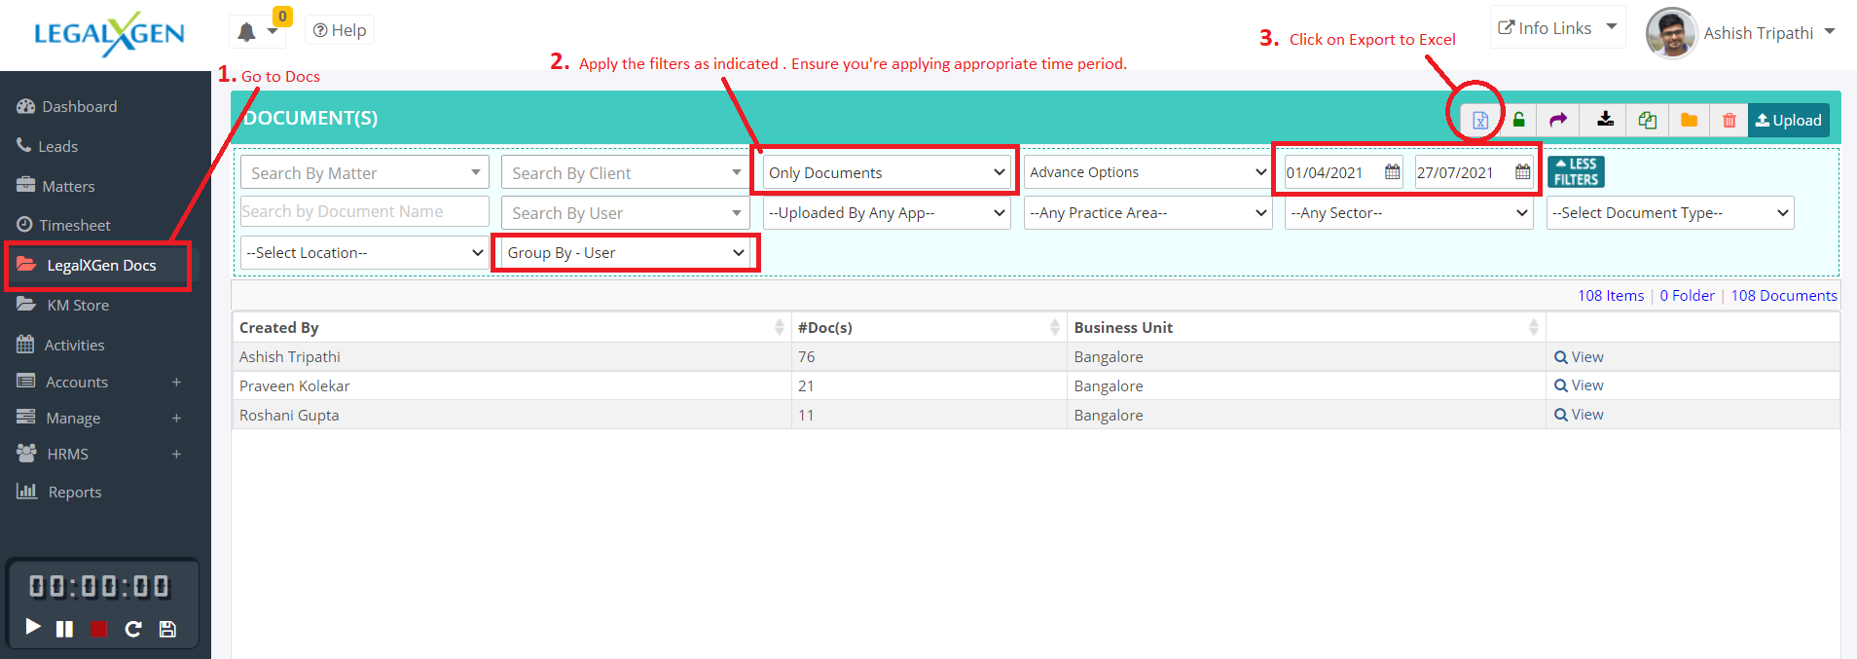
Task: View documents for Praveen Kolekar
Action: (1579, 385)
